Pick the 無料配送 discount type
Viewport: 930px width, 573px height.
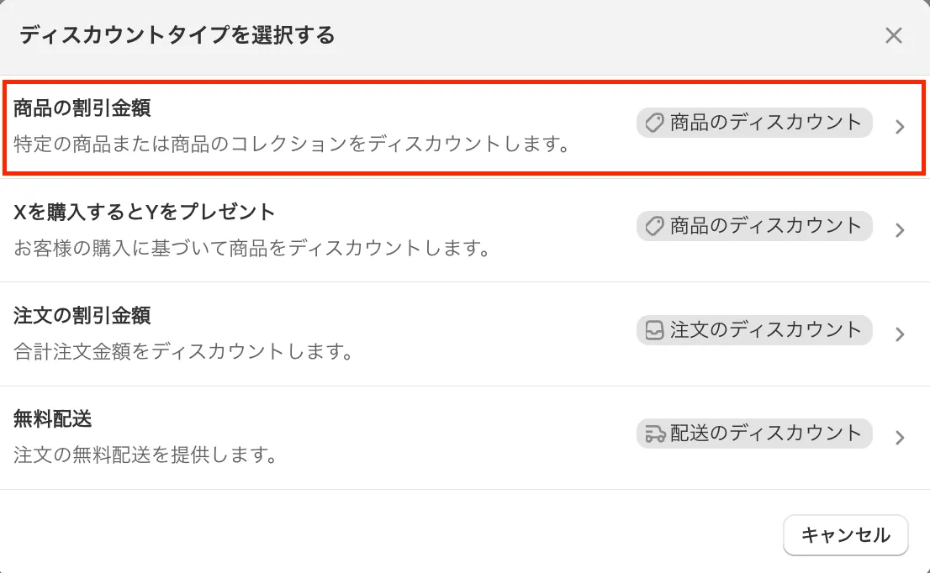pos(53,418)
